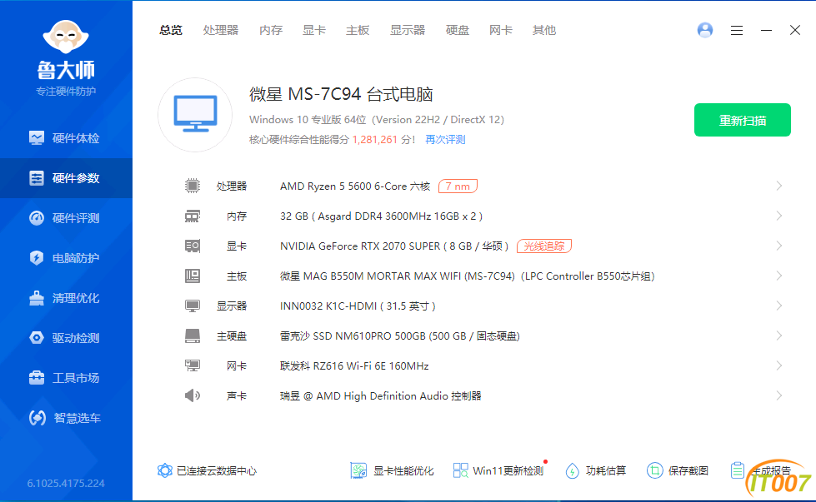Screen dimensions: 816x502
Task: Click the 再次评测 link
Action: [445, 140]
